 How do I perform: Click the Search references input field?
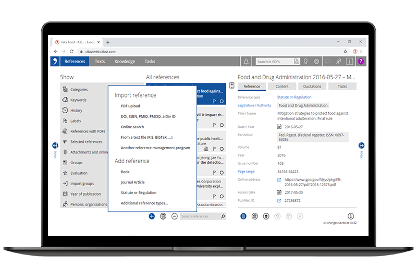point(200,216)
